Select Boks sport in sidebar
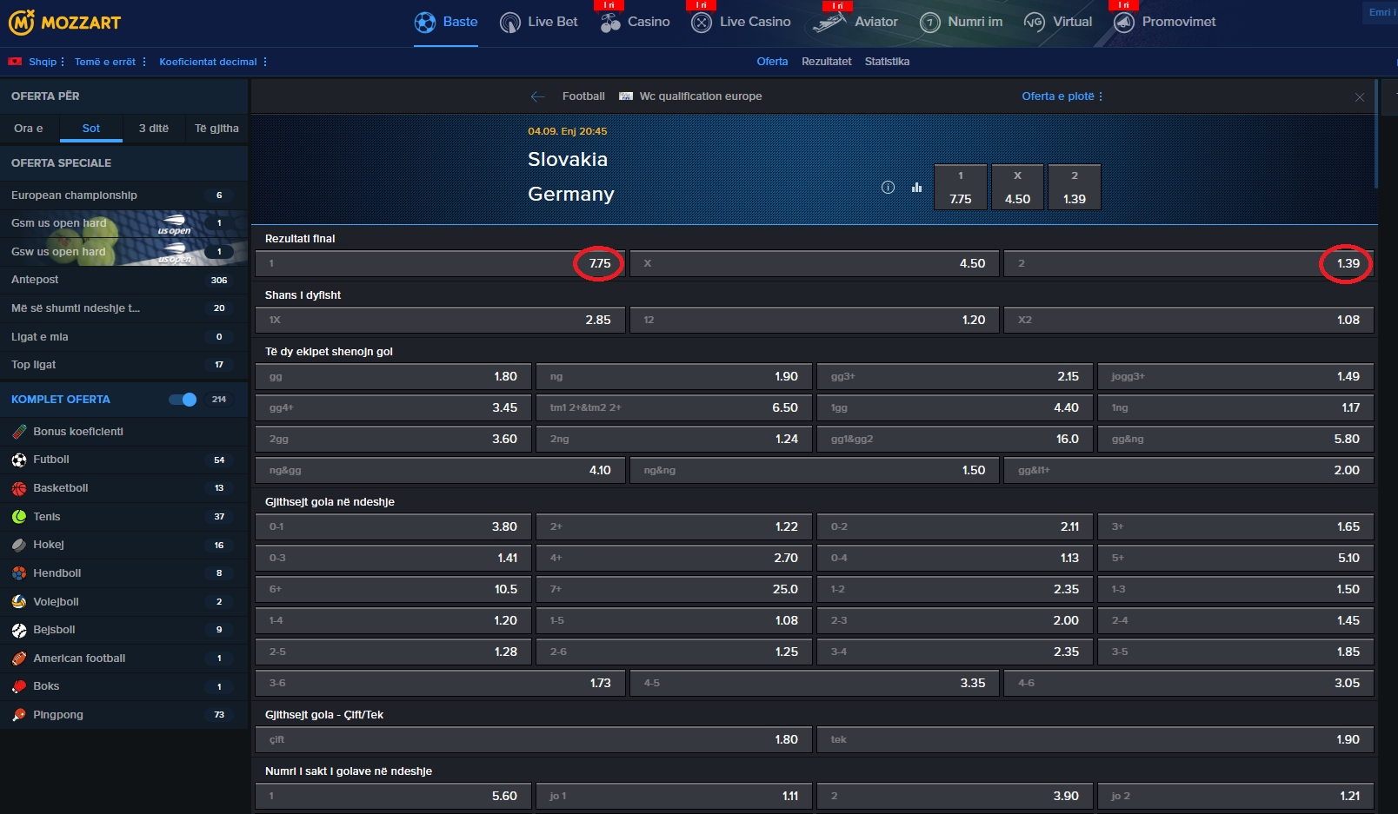Screen dimensions: 1398x814 pos(123,686)
